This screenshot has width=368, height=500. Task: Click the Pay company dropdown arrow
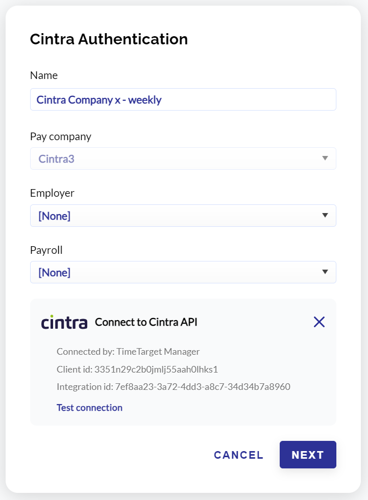coord(325,158)
